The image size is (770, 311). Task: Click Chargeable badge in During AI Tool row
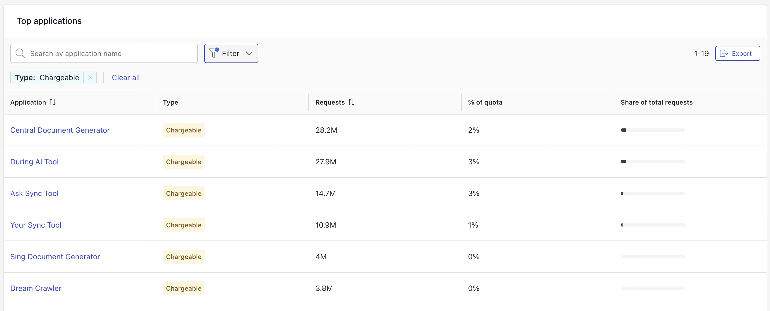184,162
